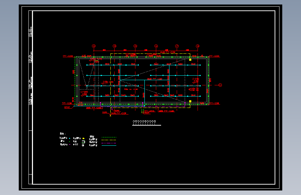Select the fifth grid axis bubble from left
The image size is (301, 195).
[x=177, y=46]
